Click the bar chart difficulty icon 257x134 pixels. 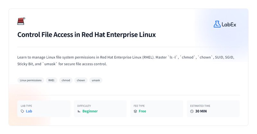click(79, 111)
